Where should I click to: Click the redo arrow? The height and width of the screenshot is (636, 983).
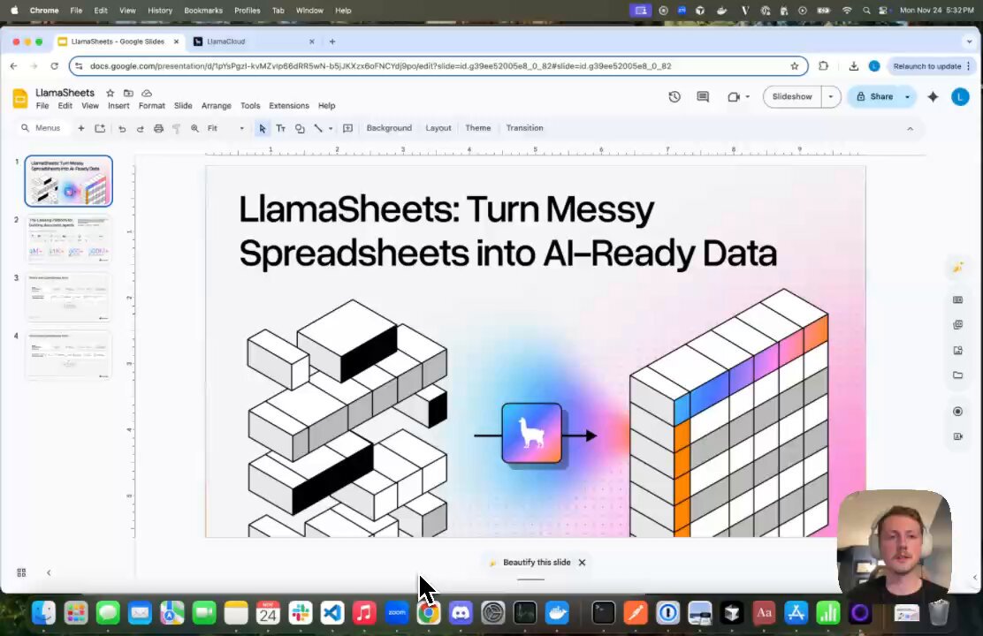tap(141, 128)
